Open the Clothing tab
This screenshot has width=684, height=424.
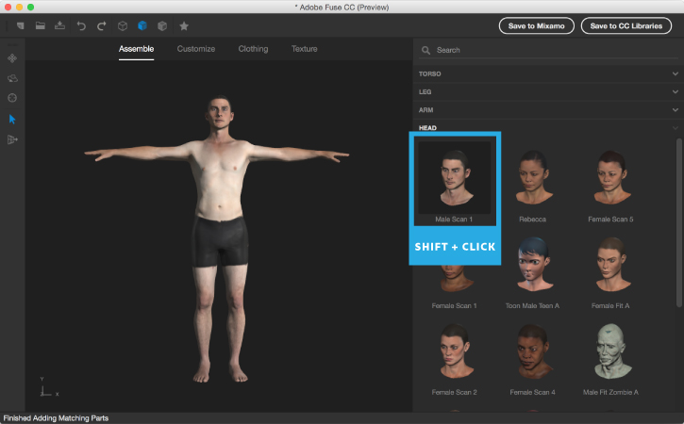[253, 49]
